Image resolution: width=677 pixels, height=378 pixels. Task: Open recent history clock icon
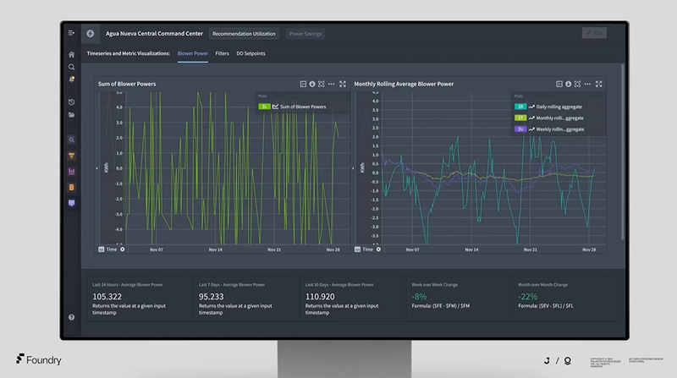(x=72, y=102)
